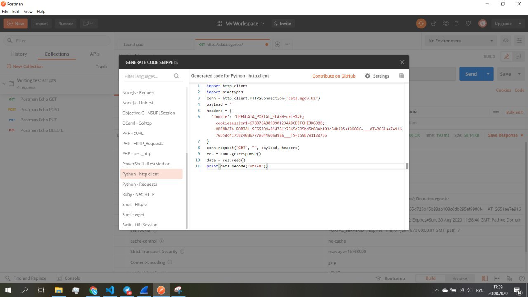
Task: Switch to Launchpad tab
Action: (x=156, y=44)
